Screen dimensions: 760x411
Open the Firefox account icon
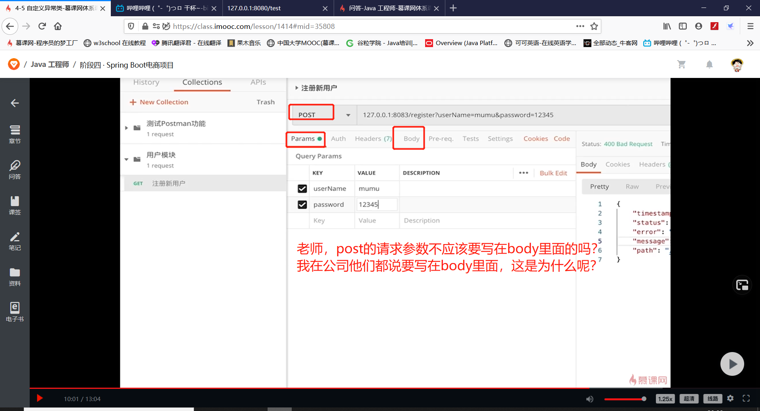click(x=699, y=26)
